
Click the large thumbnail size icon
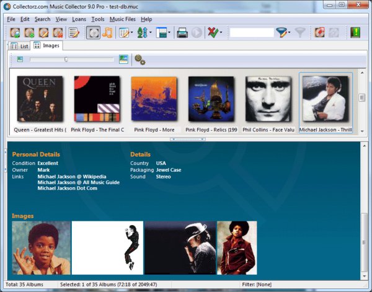pyautogui.click(x=123, y=59)
